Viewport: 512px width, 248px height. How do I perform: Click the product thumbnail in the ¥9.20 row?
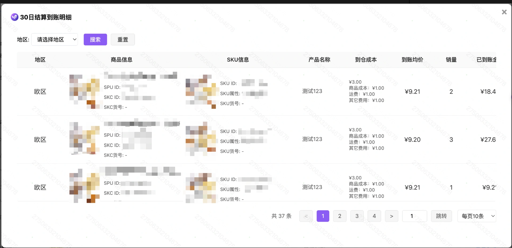pyautogui.click(x=85, y=138)
